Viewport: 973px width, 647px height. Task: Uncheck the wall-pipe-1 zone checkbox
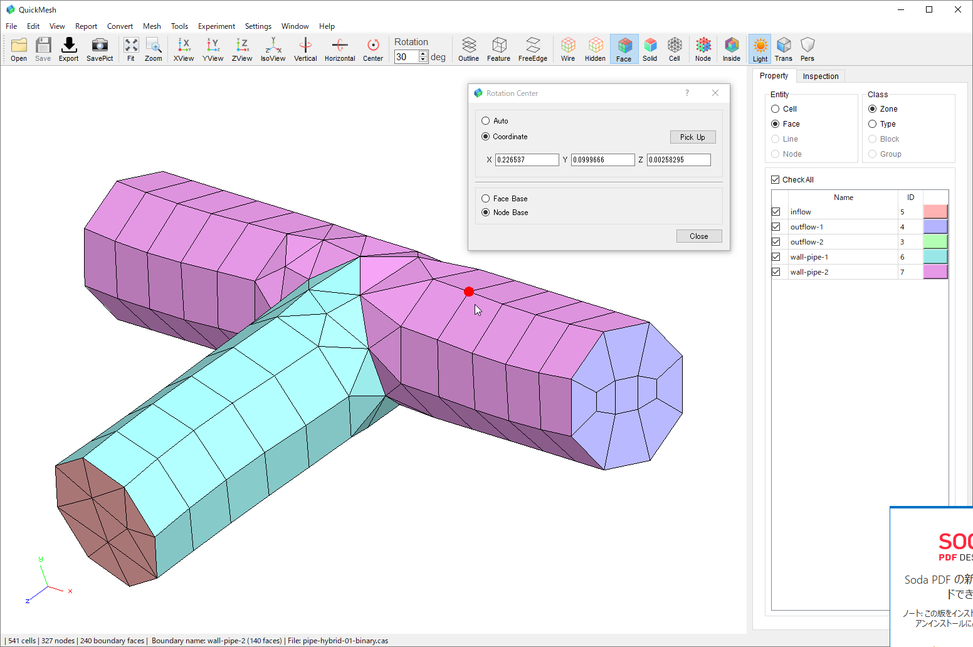click(x=776, y=257)
